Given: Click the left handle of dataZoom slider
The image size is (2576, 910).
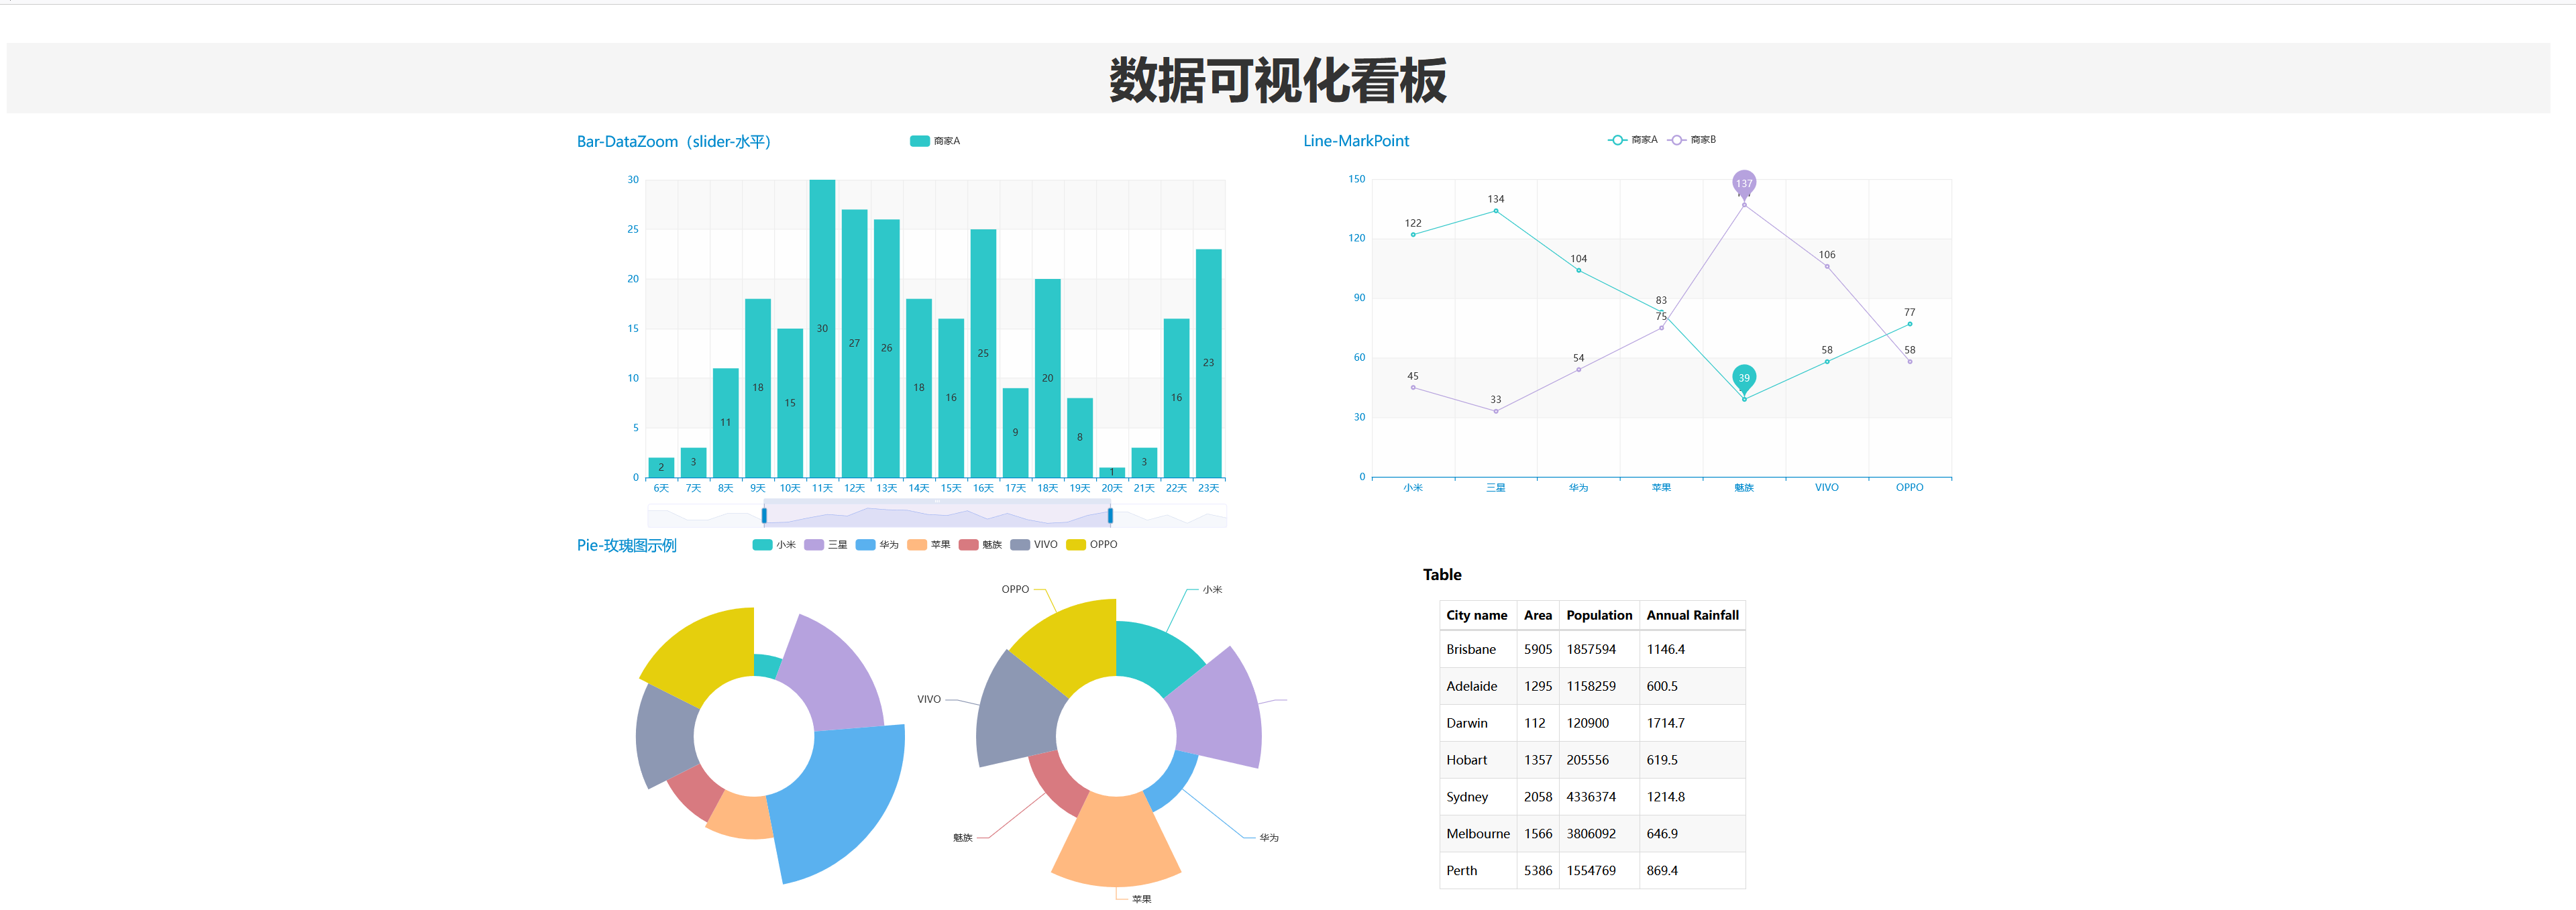Looking at the screenshot, I should tap(764, 516).
